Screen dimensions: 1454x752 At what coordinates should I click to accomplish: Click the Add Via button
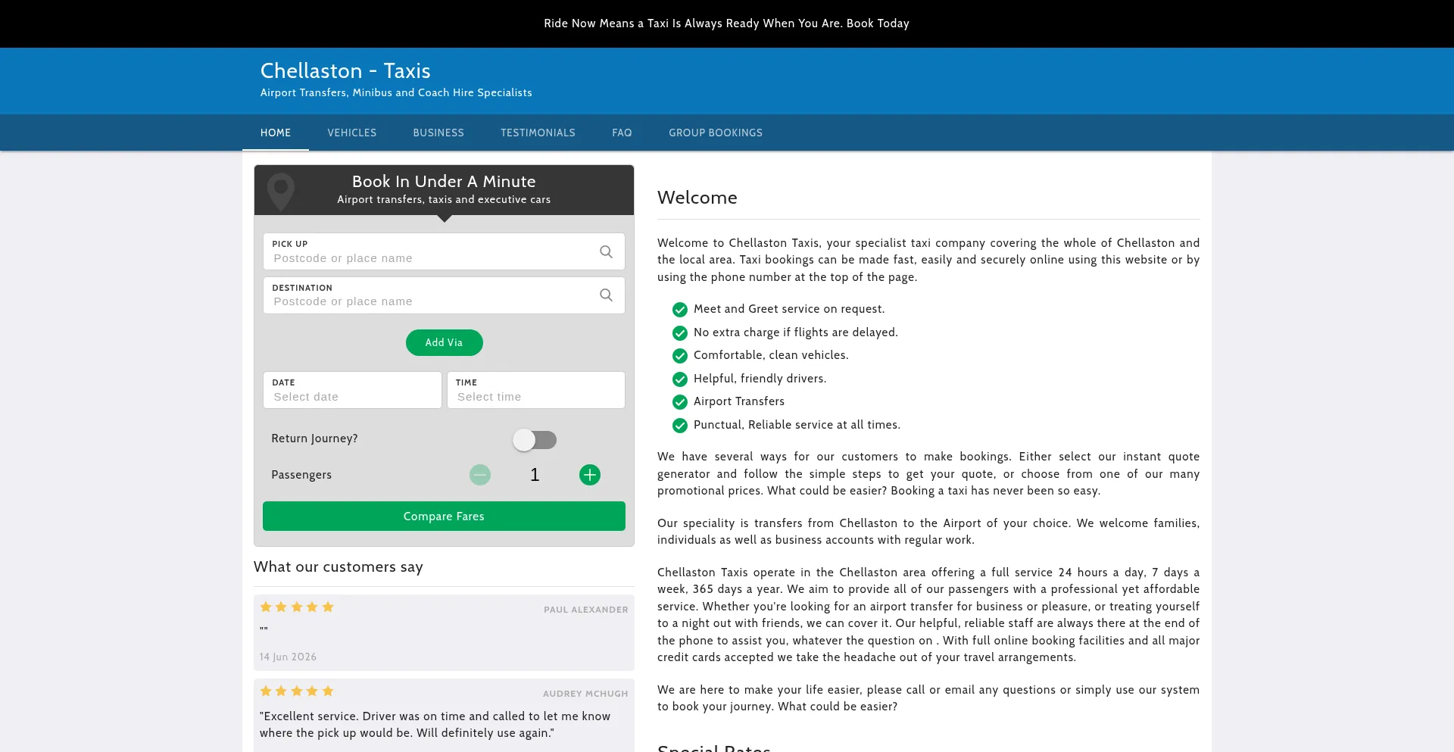[444, 342]
